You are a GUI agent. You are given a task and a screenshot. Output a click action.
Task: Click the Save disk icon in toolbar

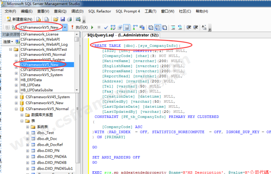(x=62, y=19)
